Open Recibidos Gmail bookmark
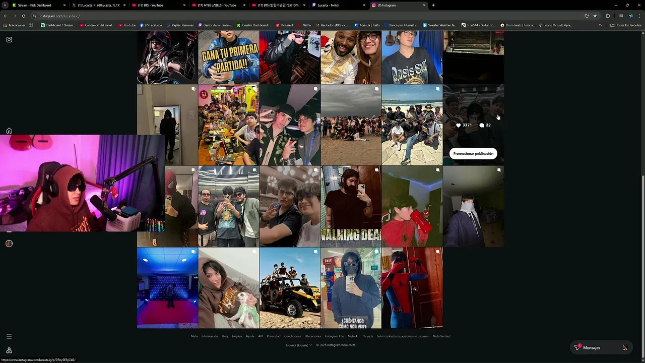Screen dimensions: 645x363 (x=332, y=25)
